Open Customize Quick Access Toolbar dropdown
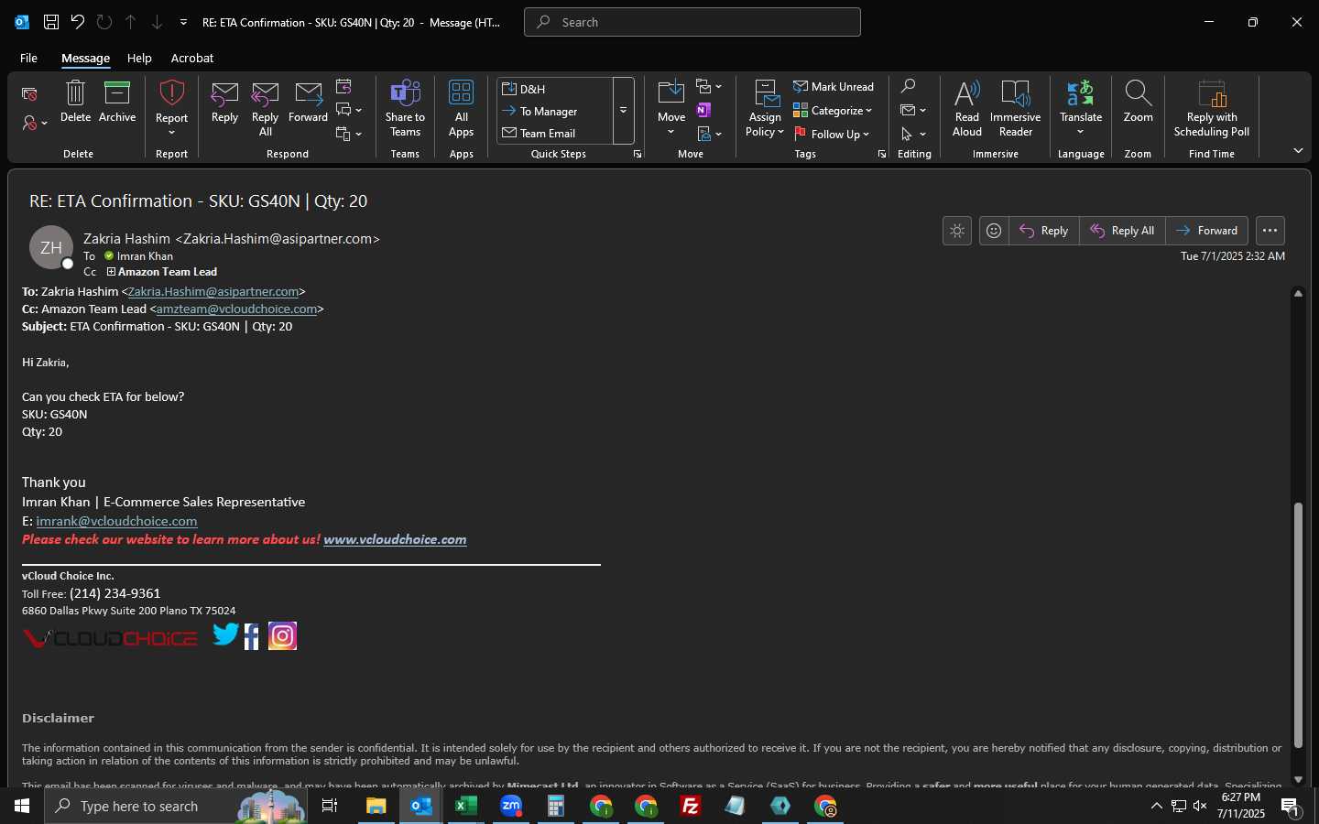Image resolution: width=1319 pixels, height=824 pixels. click(x=183, y=22)
